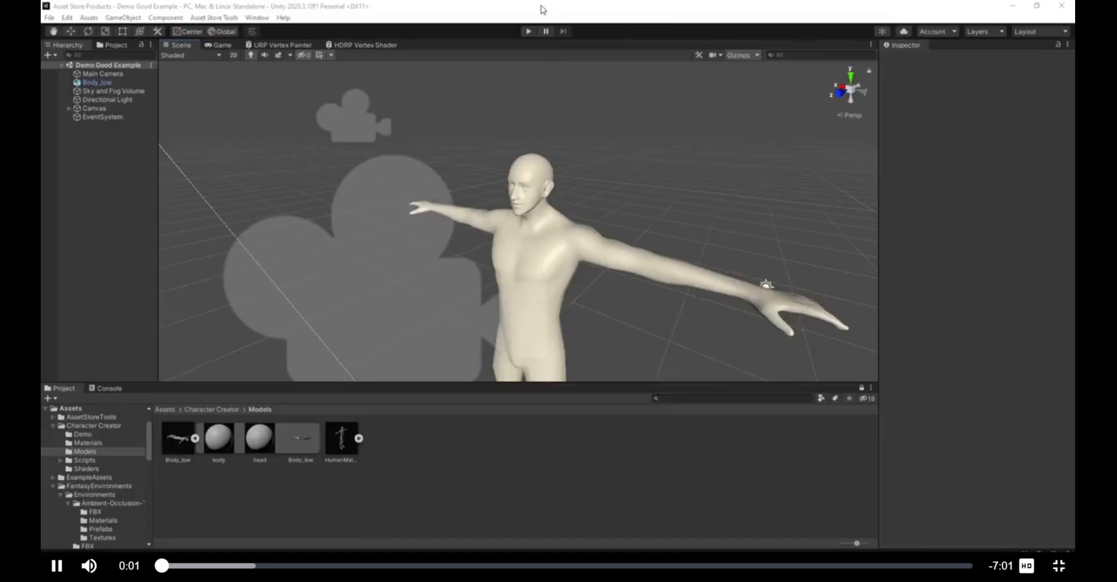Expand the Scripts folder
The width and height of the screenshot is (1117, 582).
61,460
